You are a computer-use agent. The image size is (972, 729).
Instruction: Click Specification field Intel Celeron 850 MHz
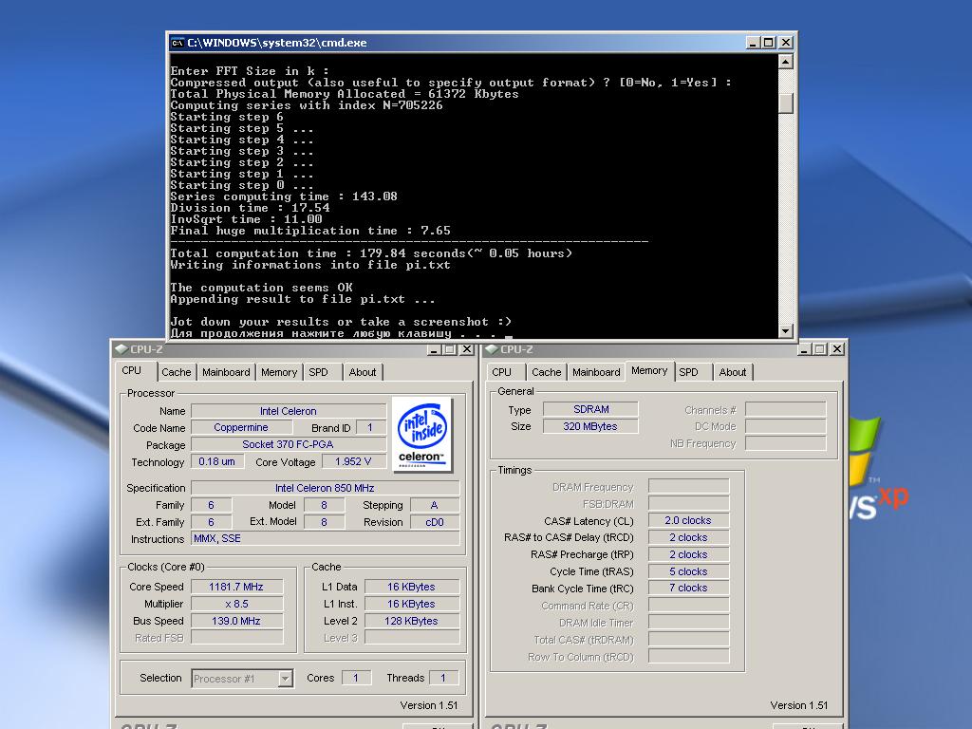coord(325,488)
